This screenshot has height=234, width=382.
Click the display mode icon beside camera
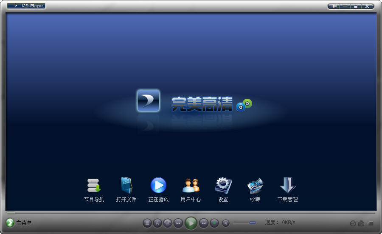(370, 223)
